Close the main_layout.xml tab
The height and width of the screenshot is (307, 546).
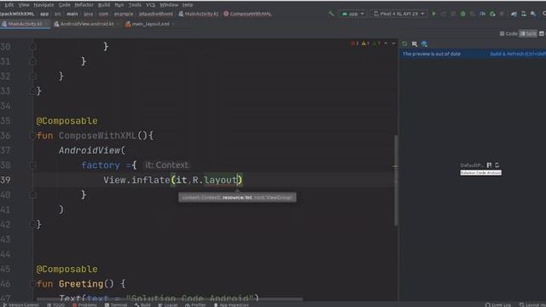[x=173, y=24]
